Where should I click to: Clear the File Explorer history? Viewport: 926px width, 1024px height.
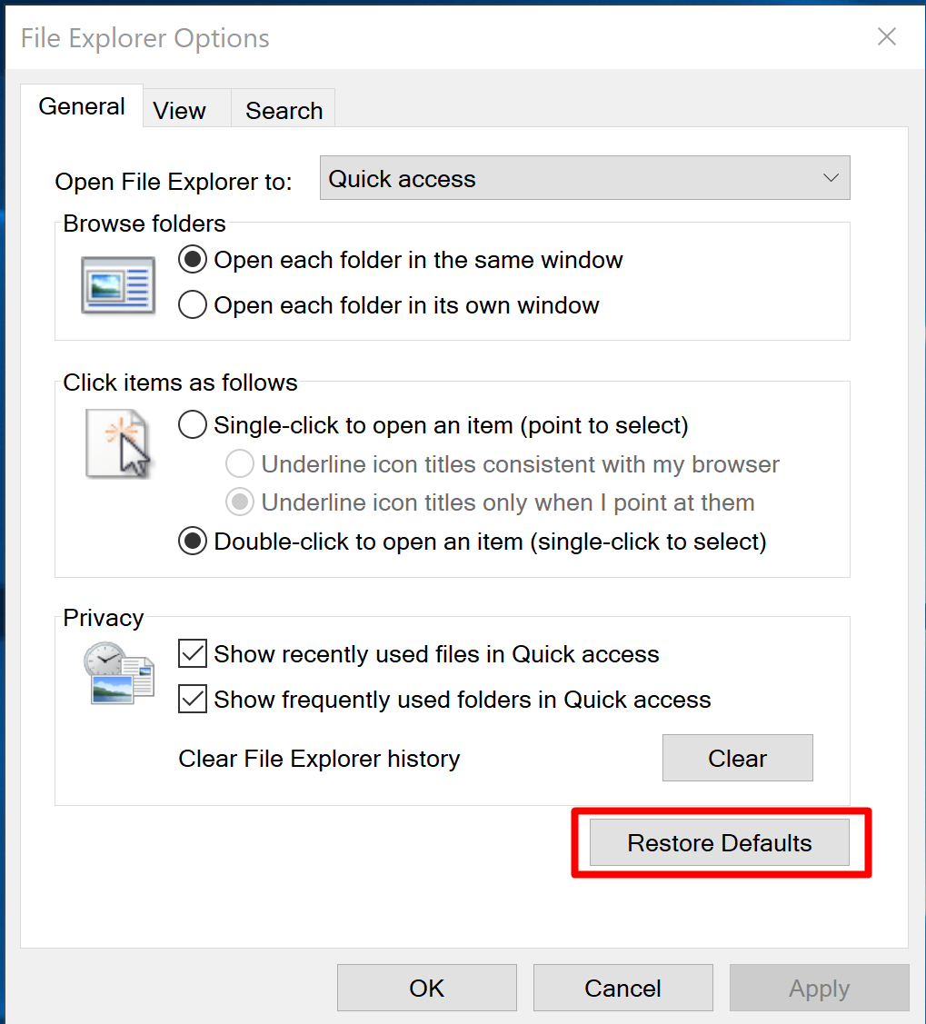tap(737, 758)
